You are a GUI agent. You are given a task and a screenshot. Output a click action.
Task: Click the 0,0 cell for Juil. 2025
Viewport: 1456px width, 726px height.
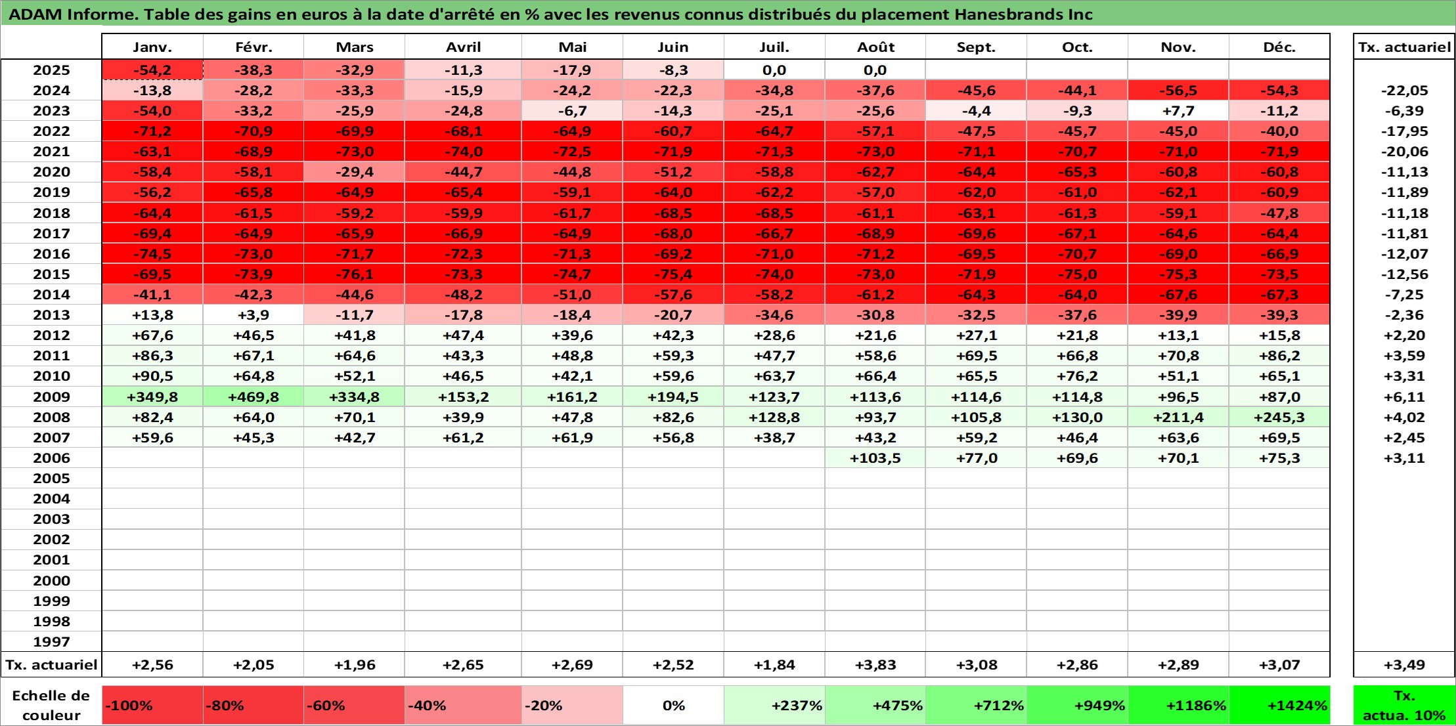point(774,70)
